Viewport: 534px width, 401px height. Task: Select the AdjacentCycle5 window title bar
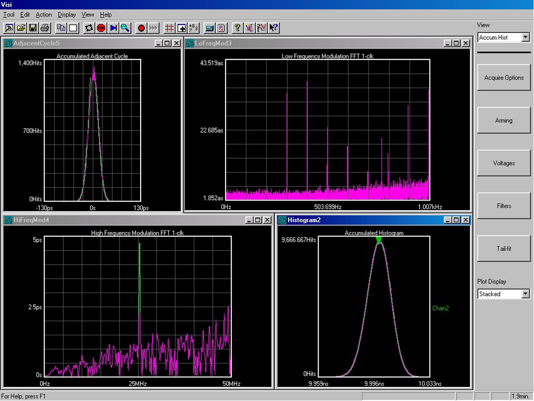92,43
